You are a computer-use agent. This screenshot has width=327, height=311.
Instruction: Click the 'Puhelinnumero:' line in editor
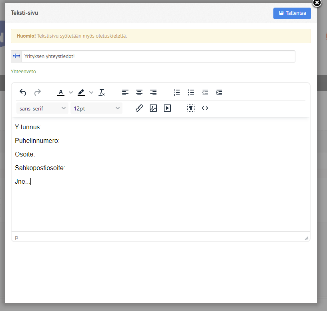click(x=37, y=140)
